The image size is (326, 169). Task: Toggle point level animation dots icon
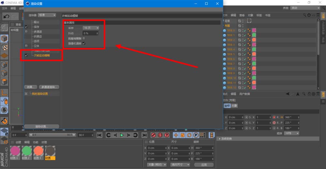tap(203, 135)
